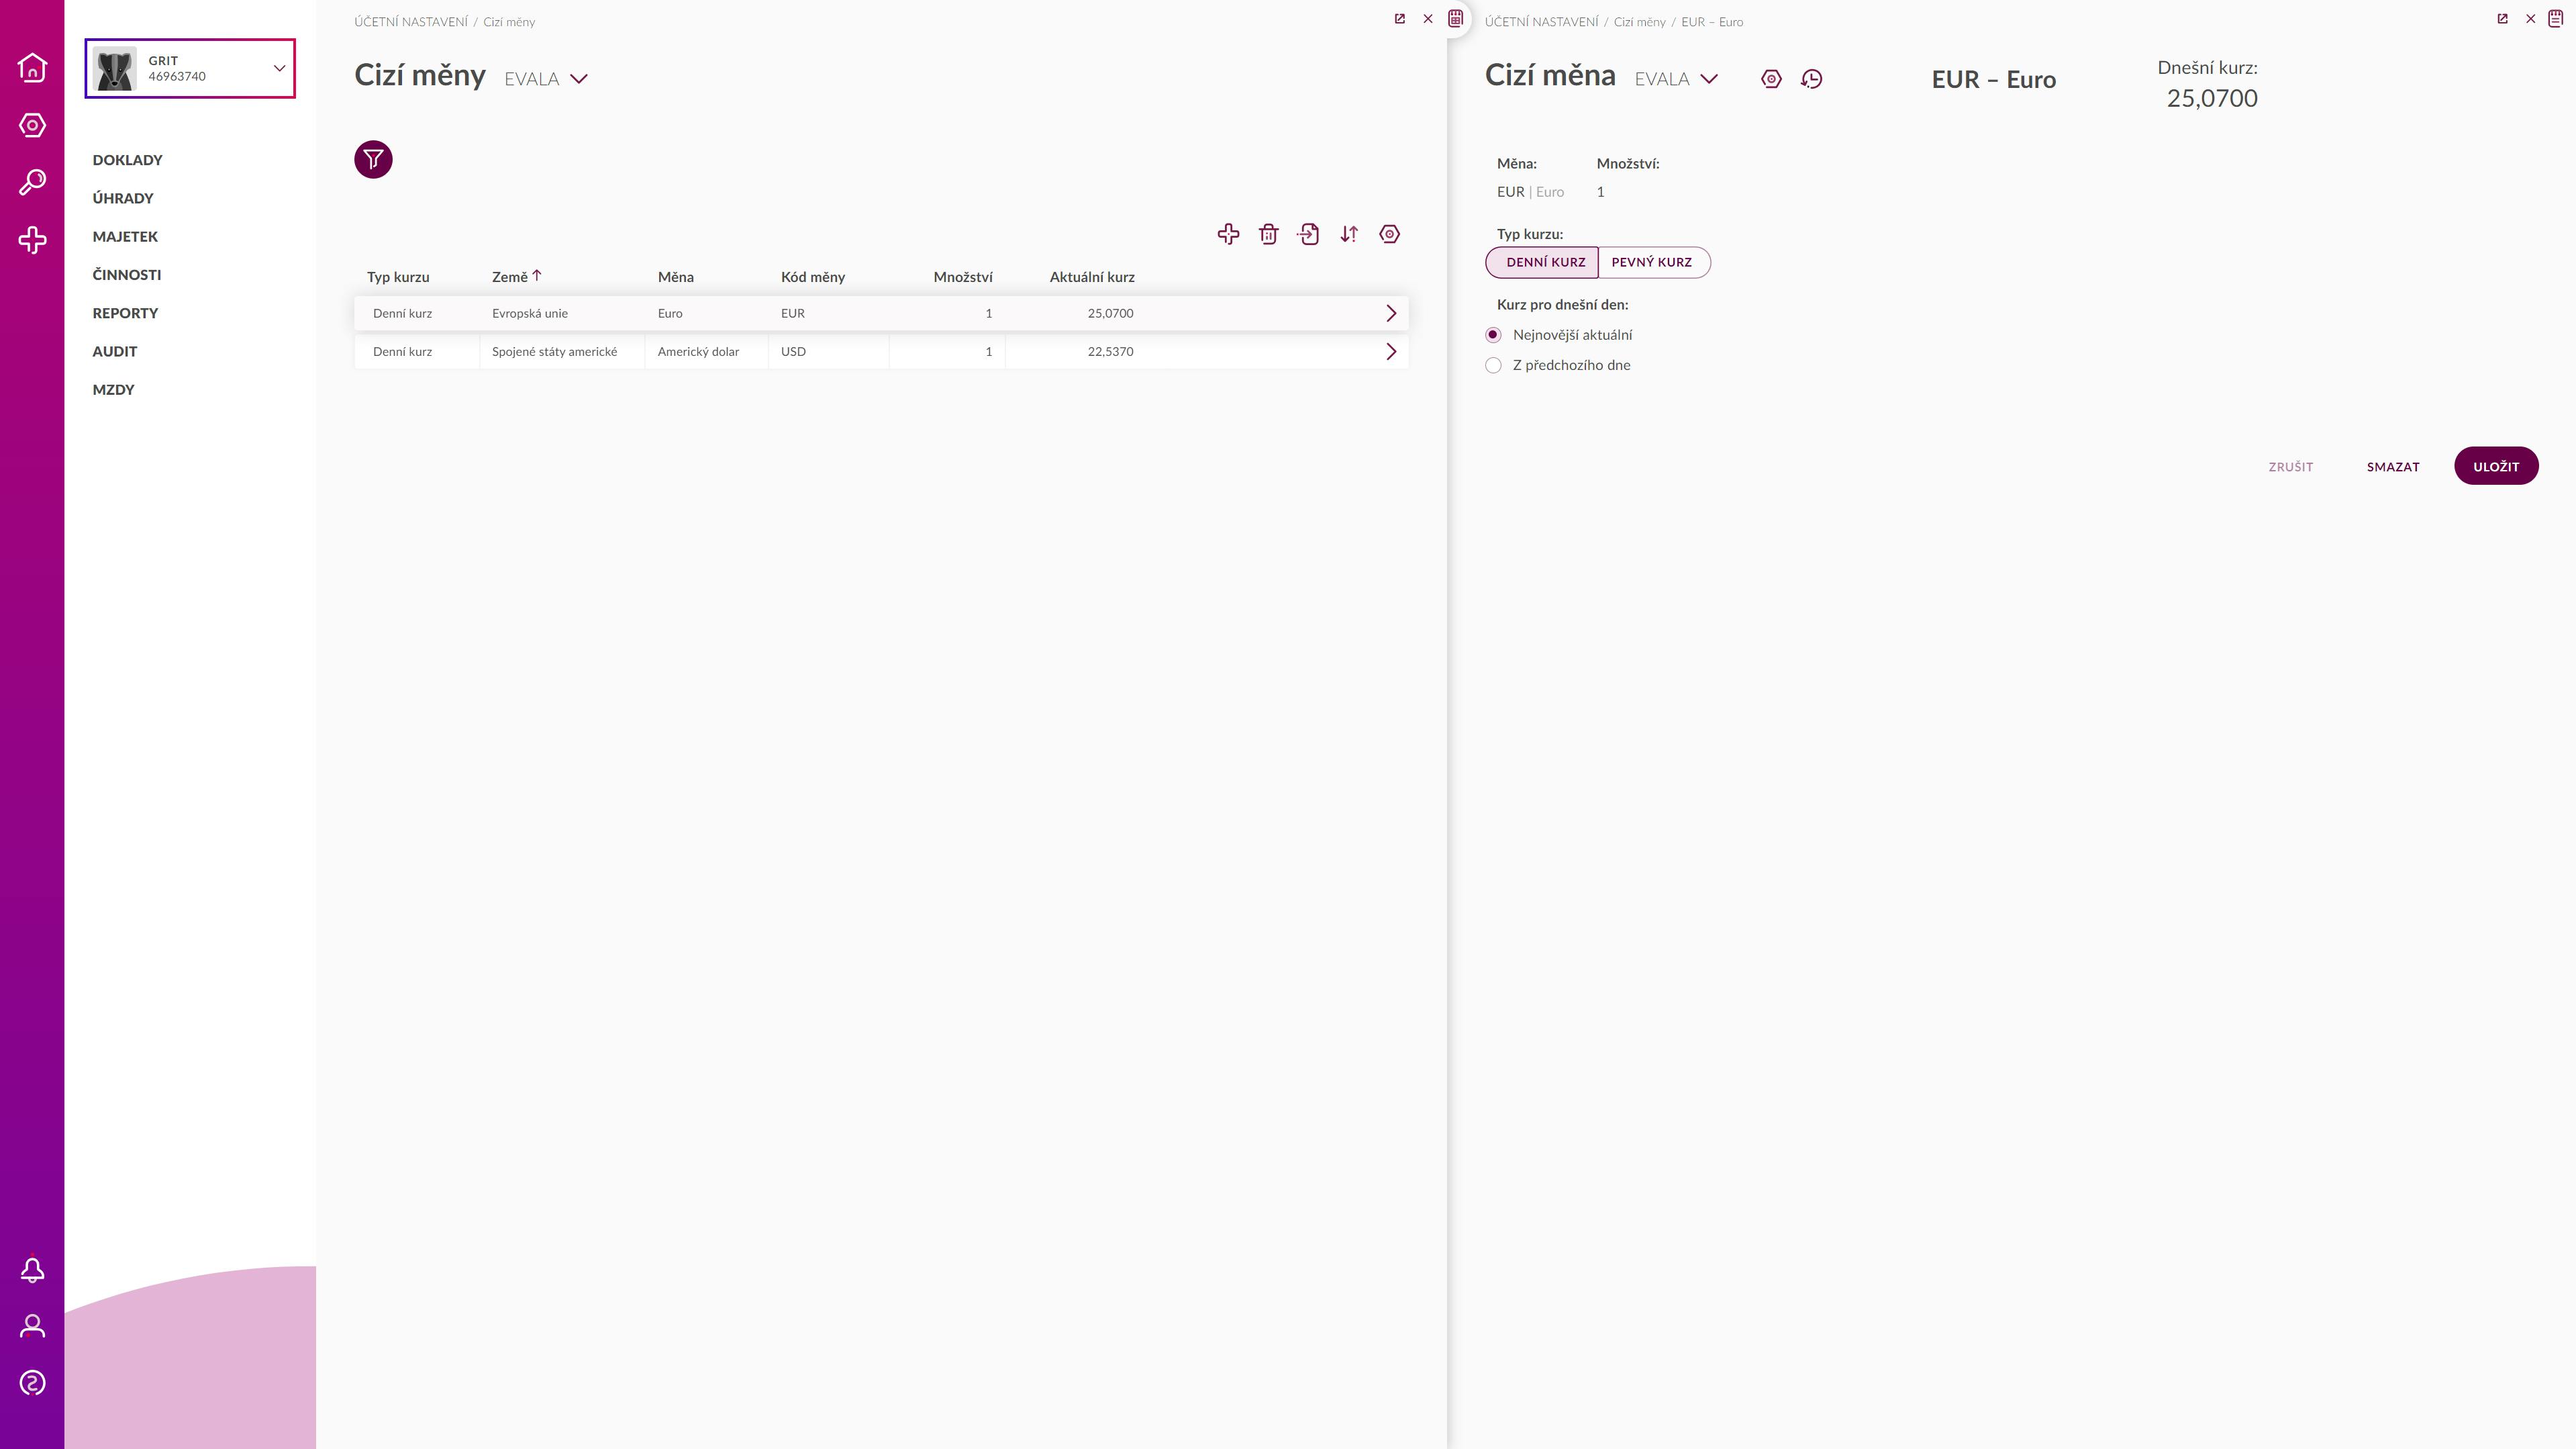Open settings hexagon beside Cizí měna title
This screenshot has width=2576, height=1449.
(x=1771, y=79)
